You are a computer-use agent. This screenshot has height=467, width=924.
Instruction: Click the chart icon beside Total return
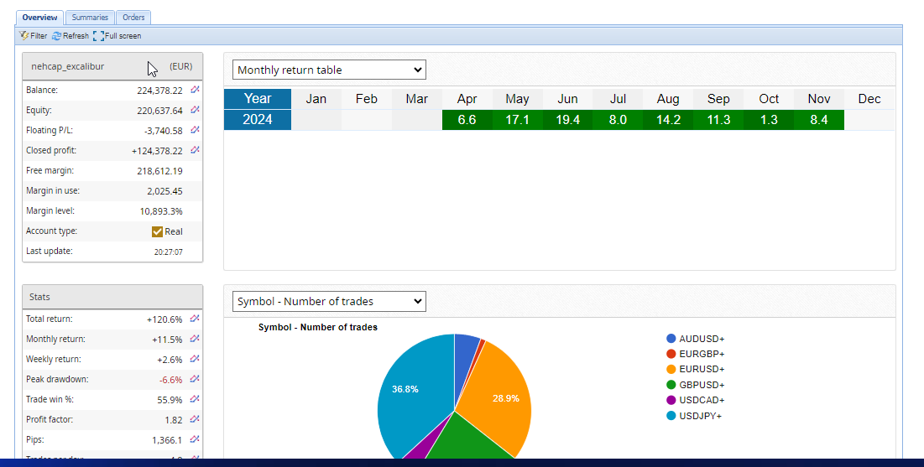tap(195, 319)
